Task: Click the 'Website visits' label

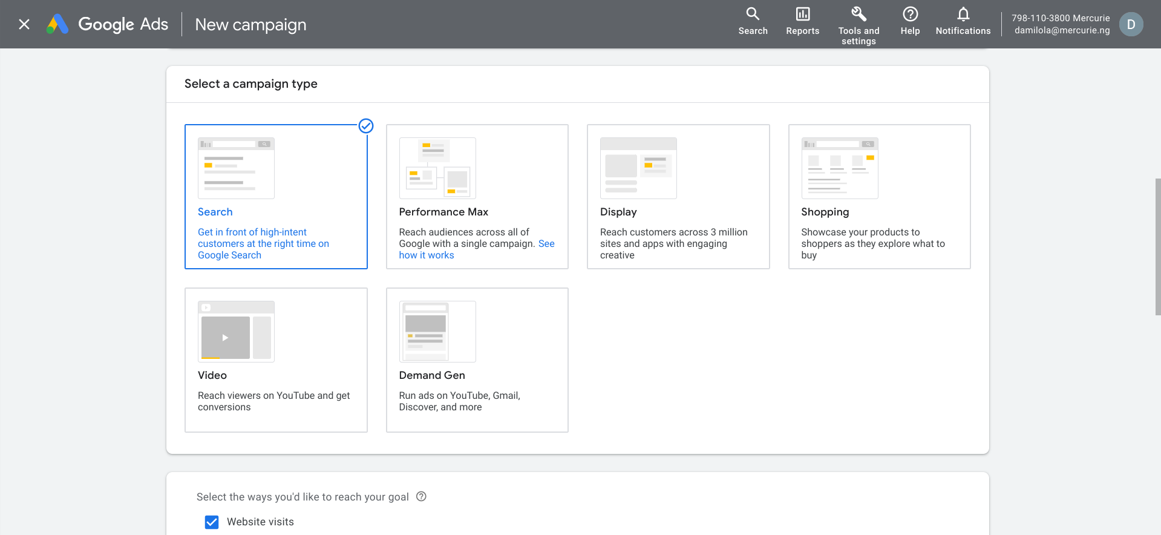Action: [x=260, y=522]
